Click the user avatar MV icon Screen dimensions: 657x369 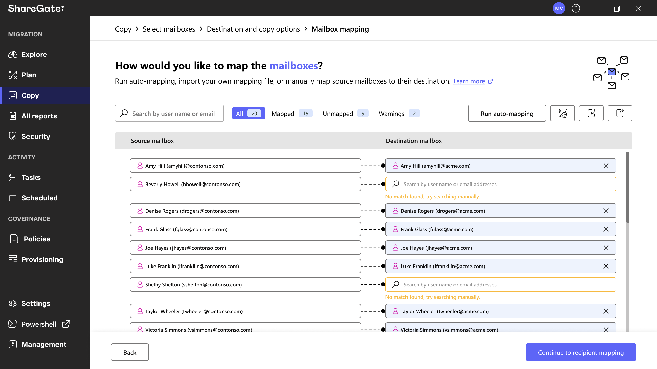(558, 8)
